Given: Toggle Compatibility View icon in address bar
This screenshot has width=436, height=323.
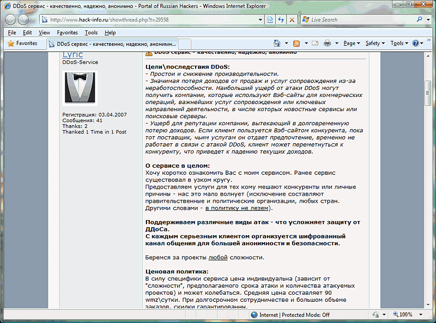Looking at the screenshot, I should 270,20.
